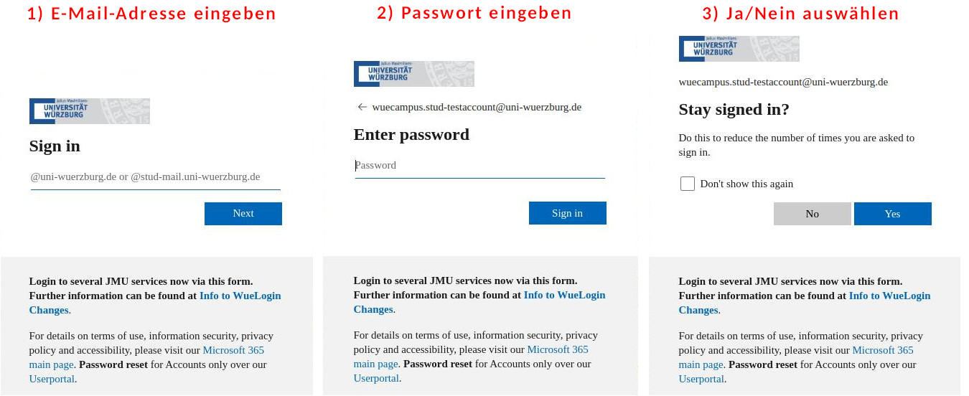Open Info to WueLogin Changes below the Next button

point(240,296)
